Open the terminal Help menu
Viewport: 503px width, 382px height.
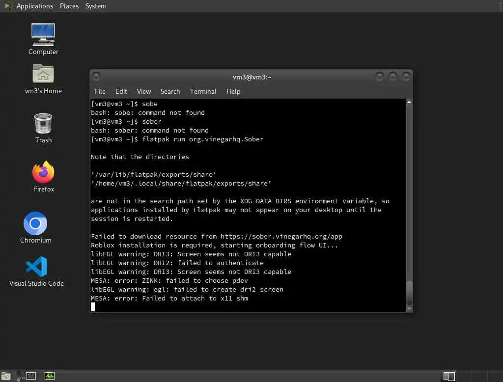click(x=233, y=91)
